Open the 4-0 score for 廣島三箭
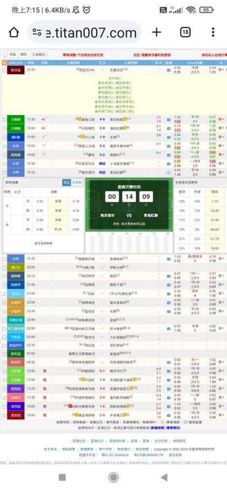The image size is (227, 491). pos(102,119)
